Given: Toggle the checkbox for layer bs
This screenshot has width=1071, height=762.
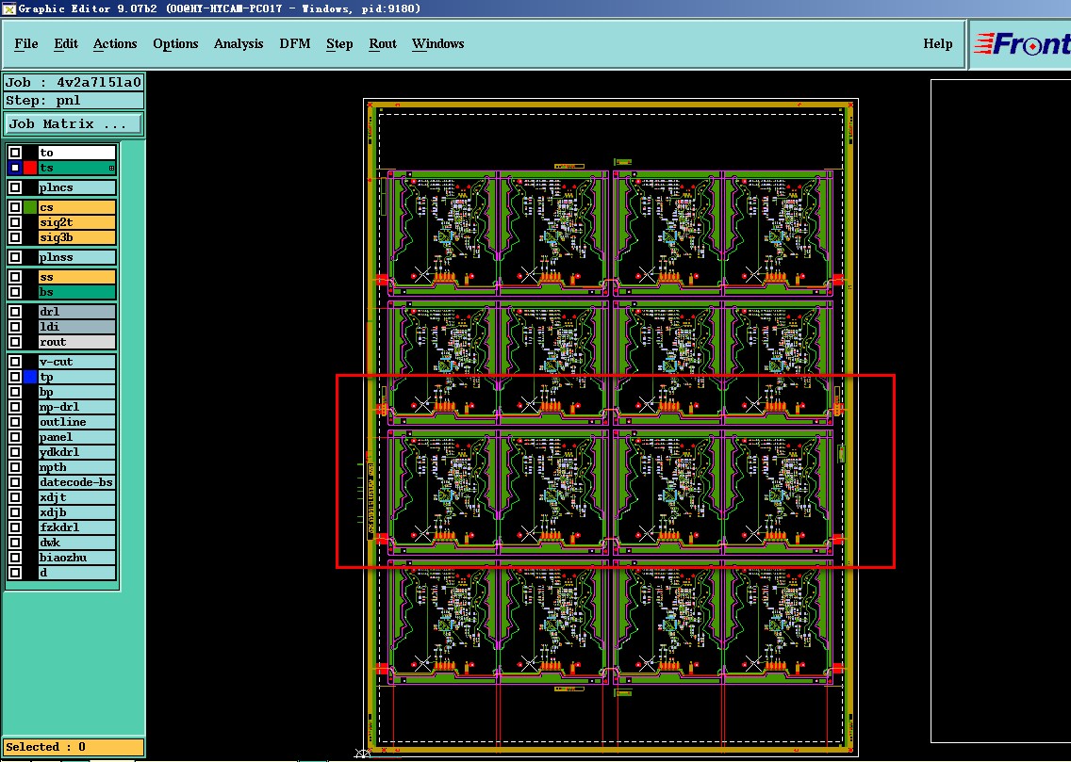Looking at the screenshot, I should pos(15,292).
